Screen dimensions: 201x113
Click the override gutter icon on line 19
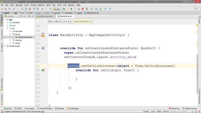pyautogui.click(x=43, y=48)
